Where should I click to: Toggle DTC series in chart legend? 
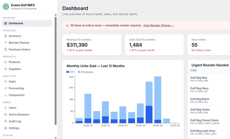71,72
